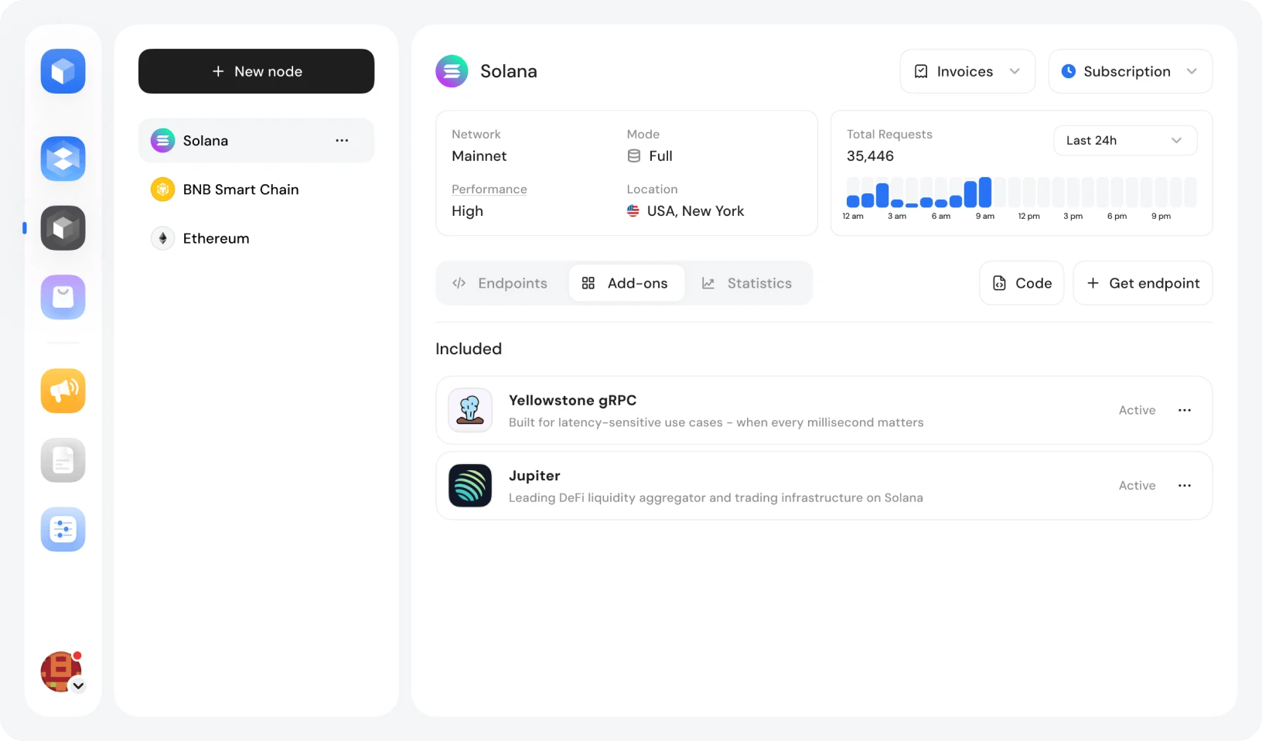Expand the user account chevron
This screenshot has width=1262, height=741.
tap(79, 685)
